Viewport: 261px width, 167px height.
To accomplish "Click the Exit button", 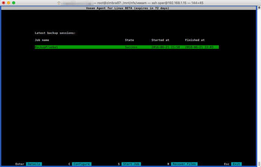I will 236,164.
